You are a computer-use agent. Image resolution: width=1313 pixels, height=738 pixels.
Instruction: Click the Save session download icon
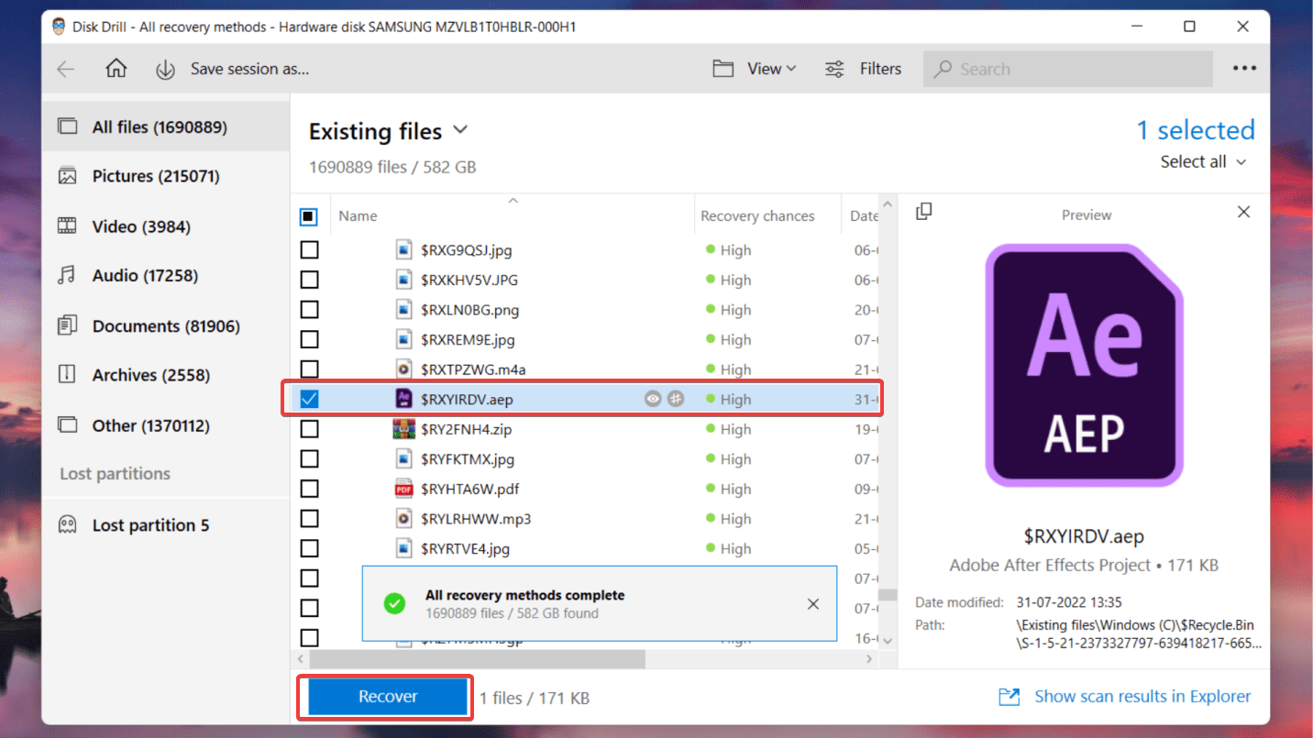coord(165,69)
